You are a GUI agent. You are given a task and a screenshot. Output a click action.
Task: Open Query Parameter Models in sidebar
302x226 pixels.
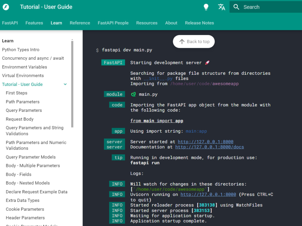coord(31,157)
